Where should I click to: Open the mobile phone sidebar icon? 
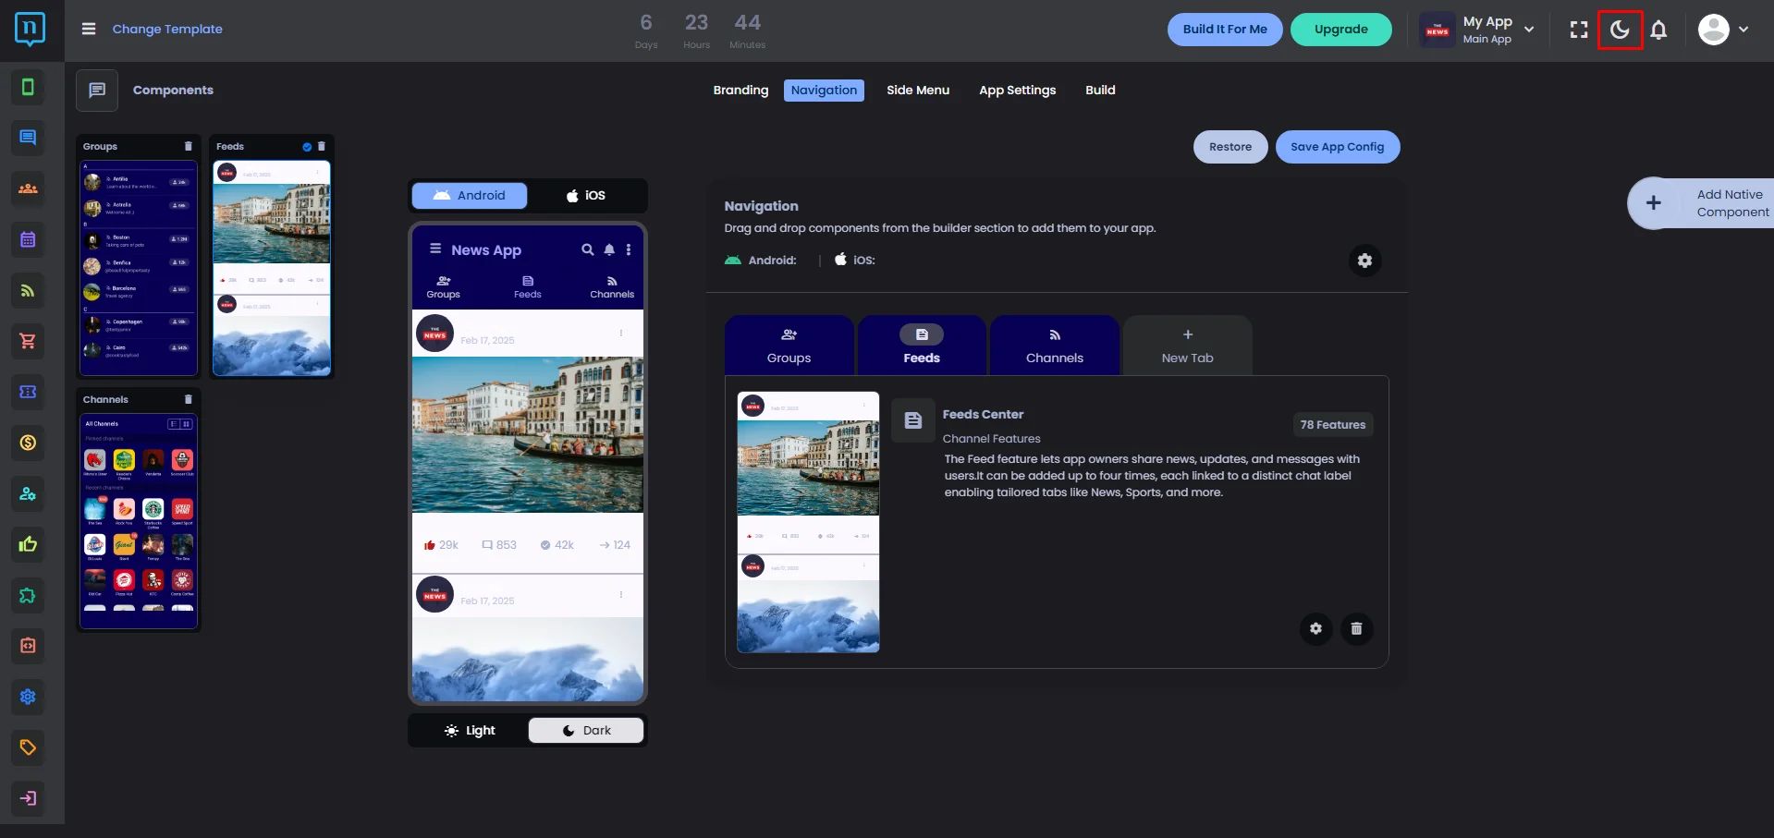tap(28, 87)
